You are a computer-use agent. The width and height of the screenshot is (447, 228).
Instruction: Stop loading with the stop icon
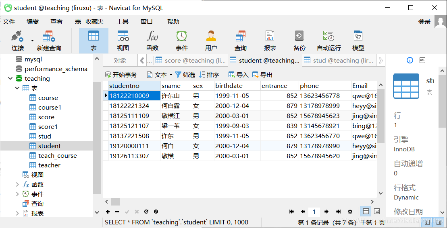coord(156,212)
